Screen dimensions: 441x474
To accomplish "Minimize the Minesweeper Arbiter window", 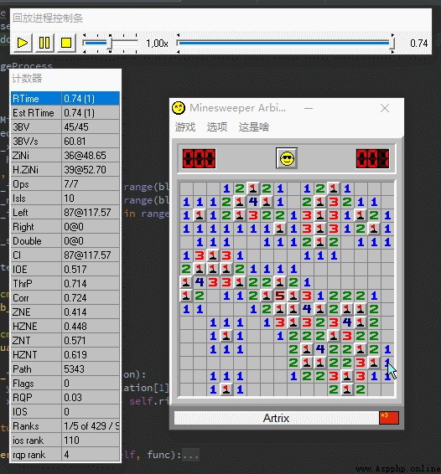I will click(309, 108).
